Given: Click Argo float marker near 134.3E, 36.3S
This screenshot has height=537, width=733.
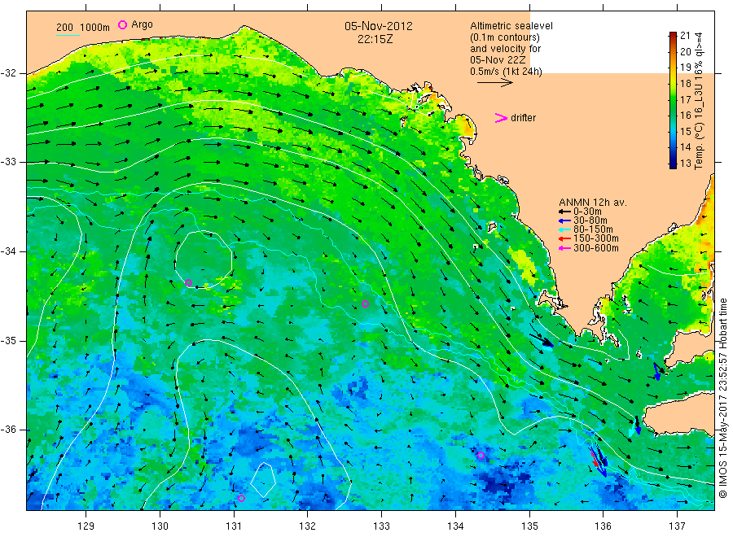Looking at the screenshot, I should 481,456.
